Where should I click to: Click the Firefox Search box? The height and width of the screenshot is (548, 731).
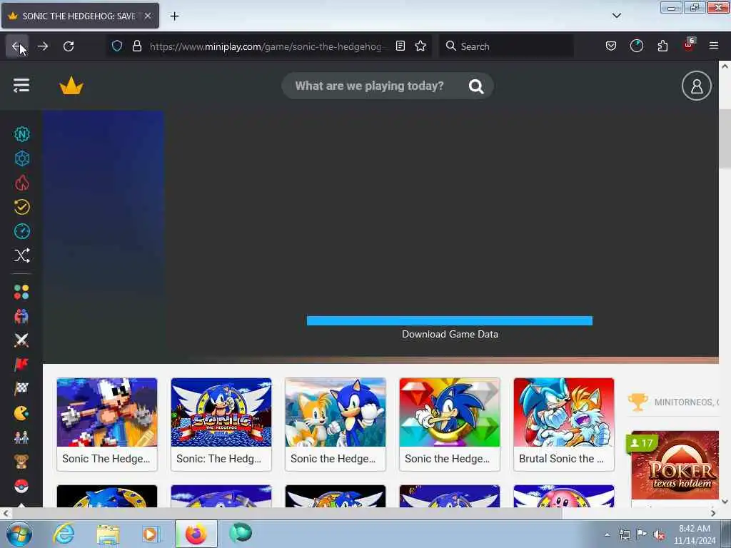[506, 46]
